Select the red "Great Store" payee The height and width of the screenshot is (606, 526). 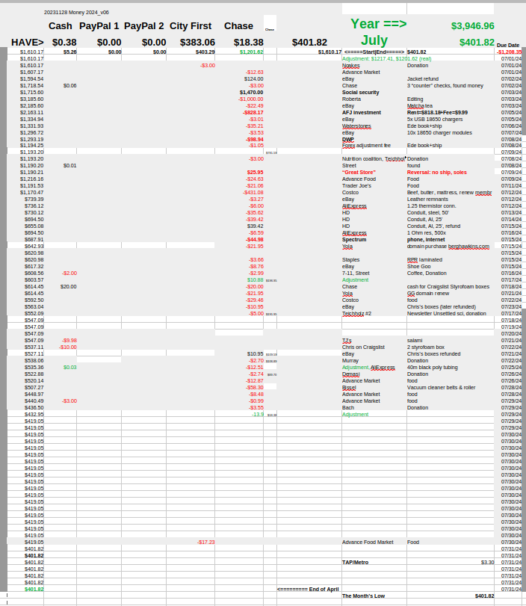pos(359,173)
